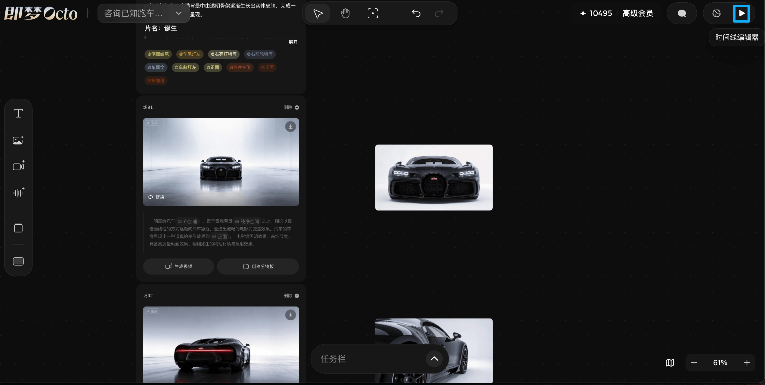Click the 片名：诞生 title text

click(x=161, y=28)
